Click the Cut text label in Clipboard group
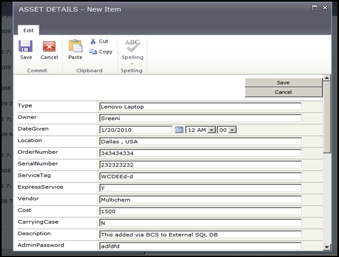The image size is (339, 257). [103, 41]
